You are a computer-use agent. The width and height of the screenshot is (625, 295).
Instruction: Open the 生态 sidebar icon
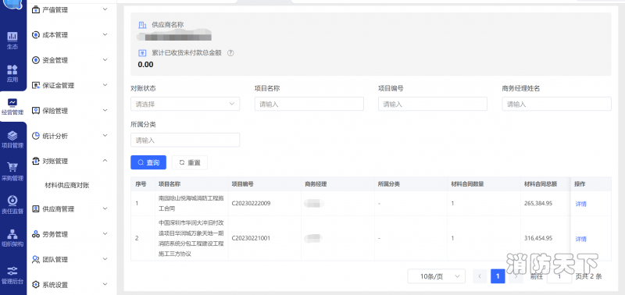point(12,37)
